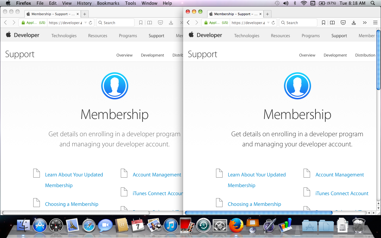The width and height of the screenshot is (381, 238).
Task: Click Apple Developer logo in right window
Action: pyautogui.click(x=205, y=35)
